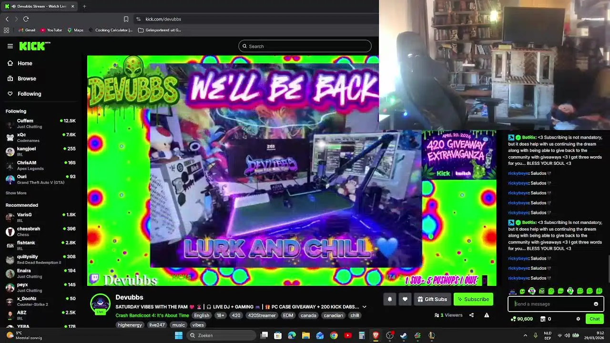This screenshot has height=343, width=610.
Task: Click the 420Streamer tag
Action: coord(262,315)
